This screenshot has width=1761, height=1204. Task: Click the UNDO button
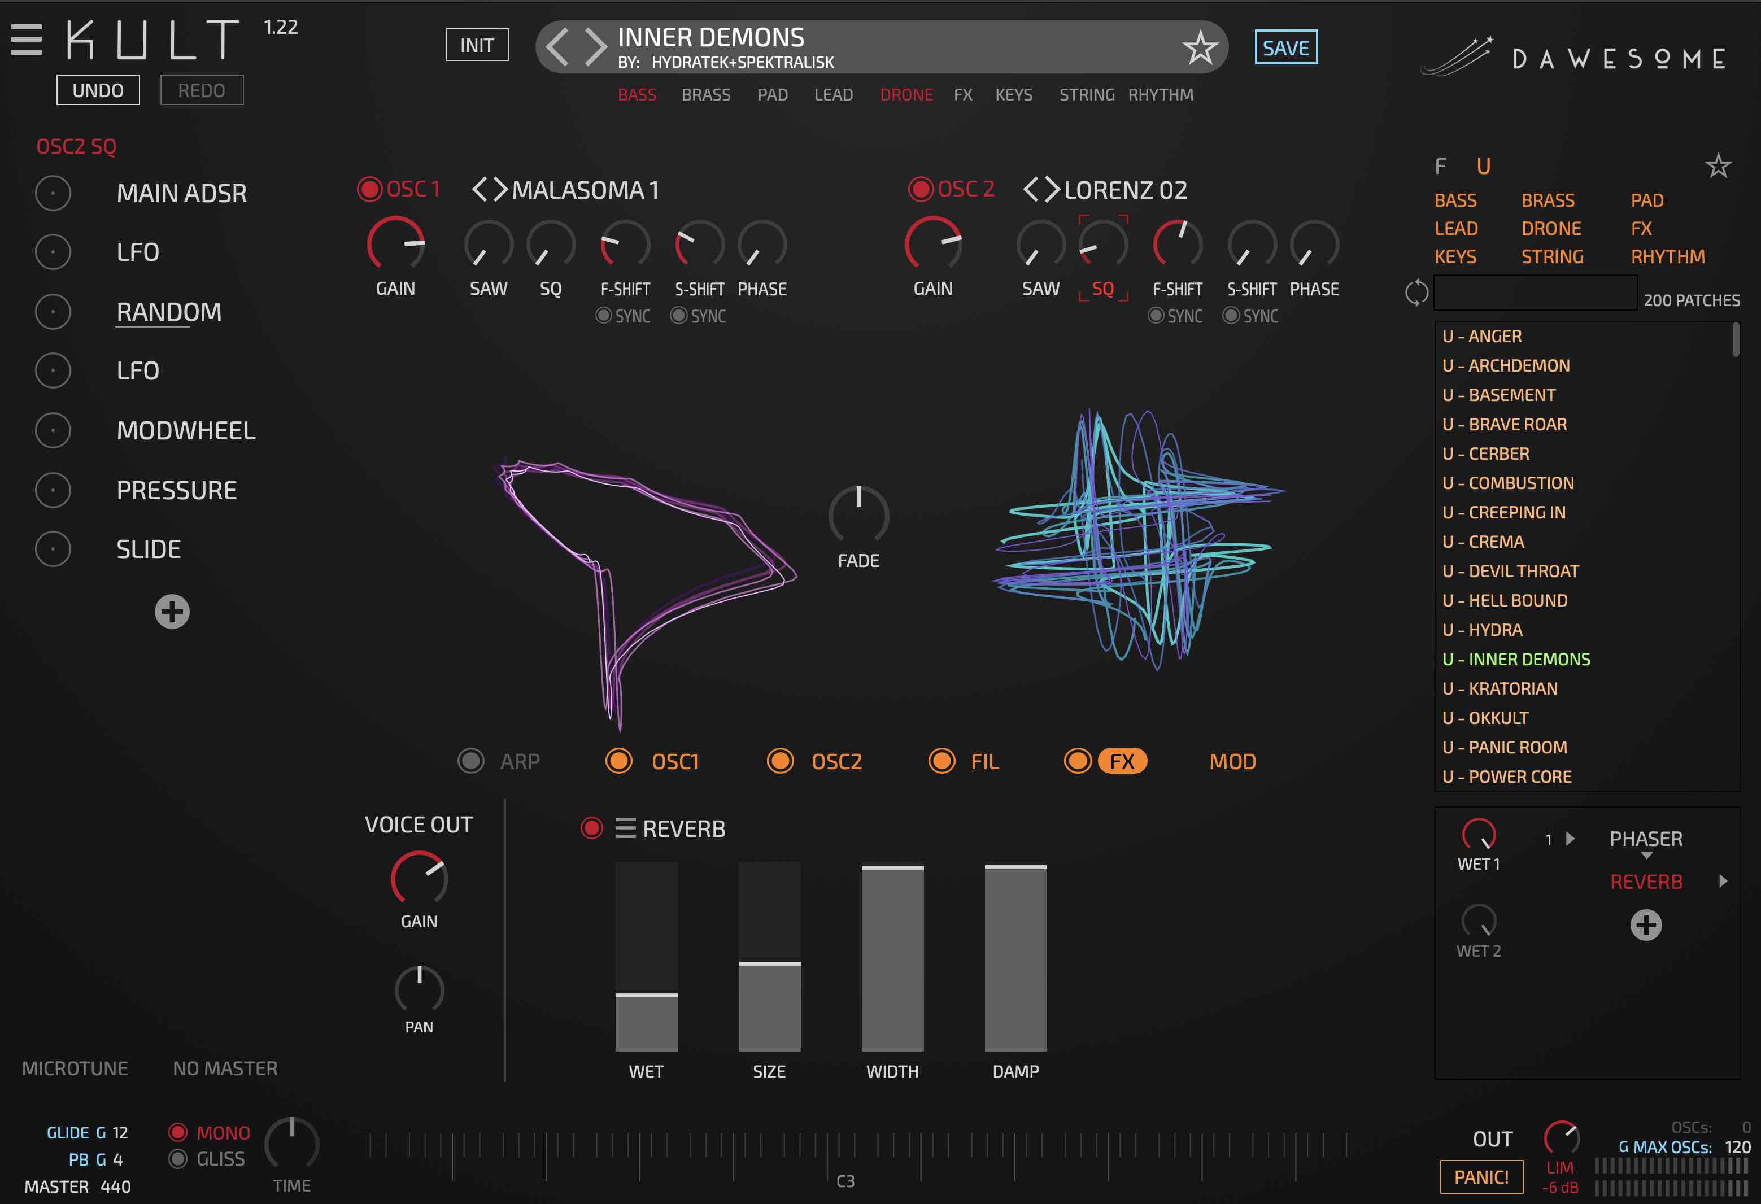pyautogui.click(x=98, y=90)
